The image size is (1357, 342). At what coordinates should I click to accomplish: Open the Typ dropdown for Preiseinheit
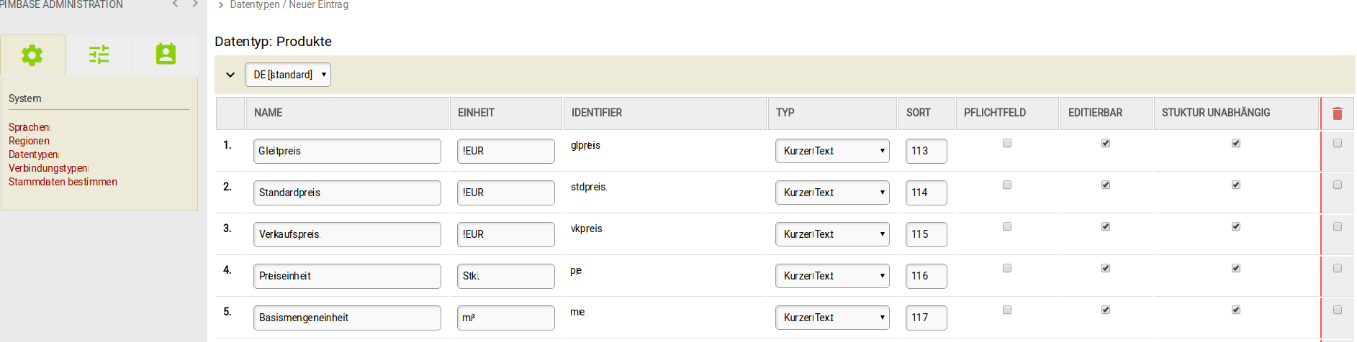[831, 276]
